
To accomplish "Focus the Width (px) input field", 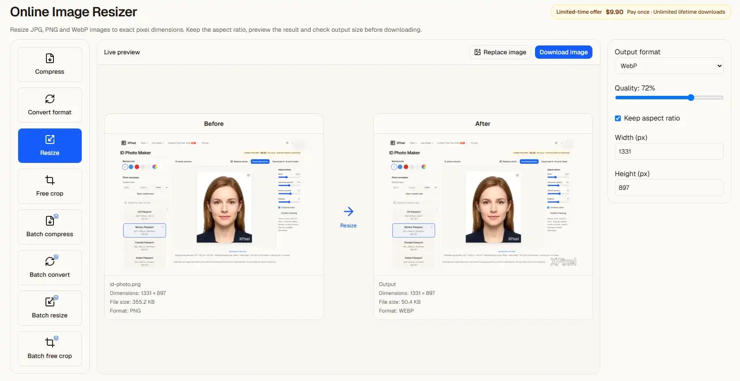I will [x=669, y=151].
